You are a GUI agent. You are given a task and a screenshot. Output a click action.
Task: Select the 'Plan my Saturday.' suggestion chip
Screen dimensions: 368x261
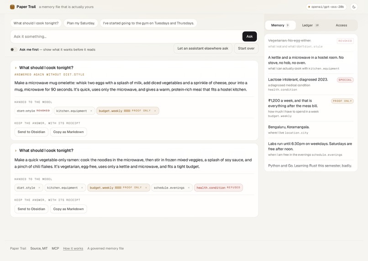(81, 23)
